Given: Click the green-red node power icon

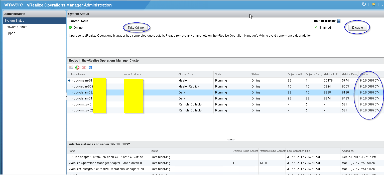Looking at the screenshot, I should [77, 68].
